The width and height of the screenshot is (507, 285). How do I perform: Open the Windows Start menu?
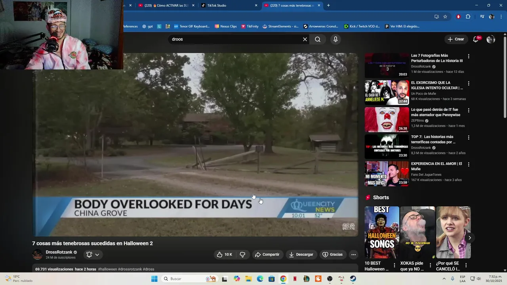point(154,279)
